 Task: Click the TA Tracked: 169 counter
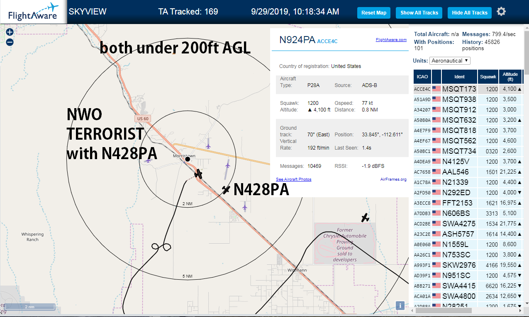tap(188, 12)
